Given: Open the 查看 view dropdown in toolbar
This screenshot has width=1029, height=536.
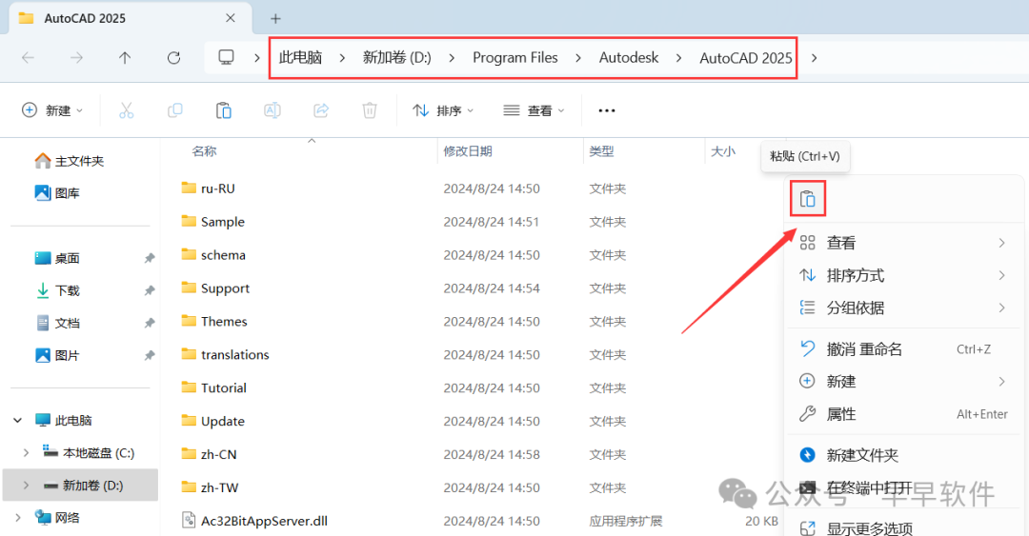Looking at the screenshot, I should (534, 110).
